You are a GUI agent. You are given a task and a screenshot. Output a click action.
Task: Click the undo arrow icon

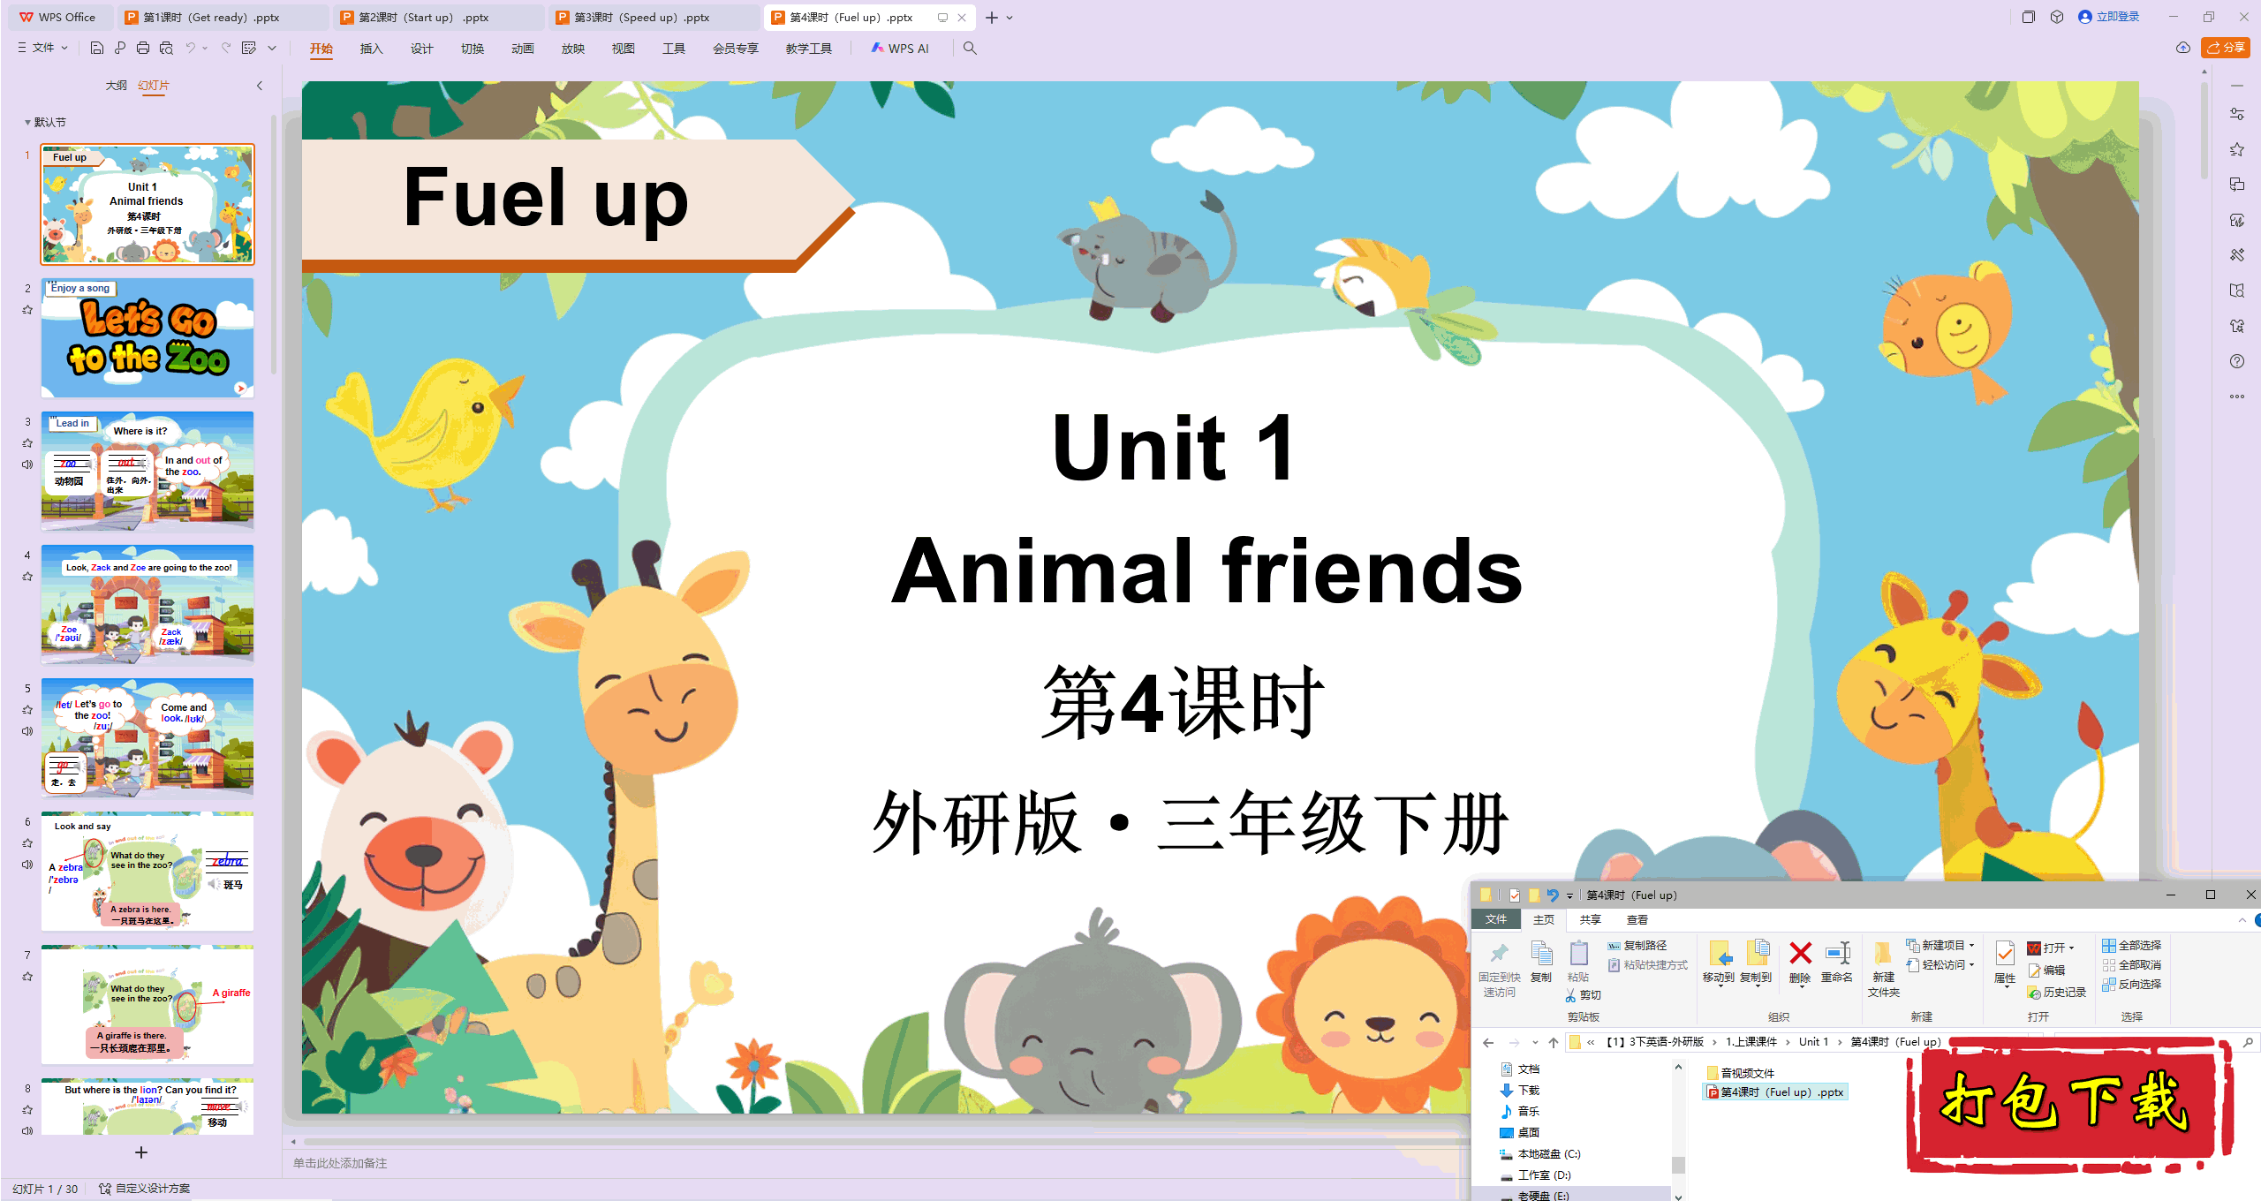[190, 48]
